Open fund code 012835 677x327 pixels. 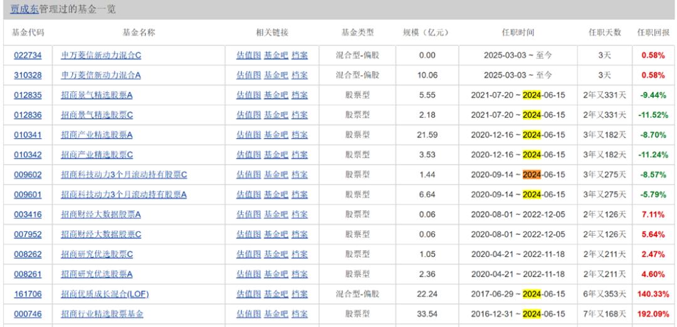point(28,95)
